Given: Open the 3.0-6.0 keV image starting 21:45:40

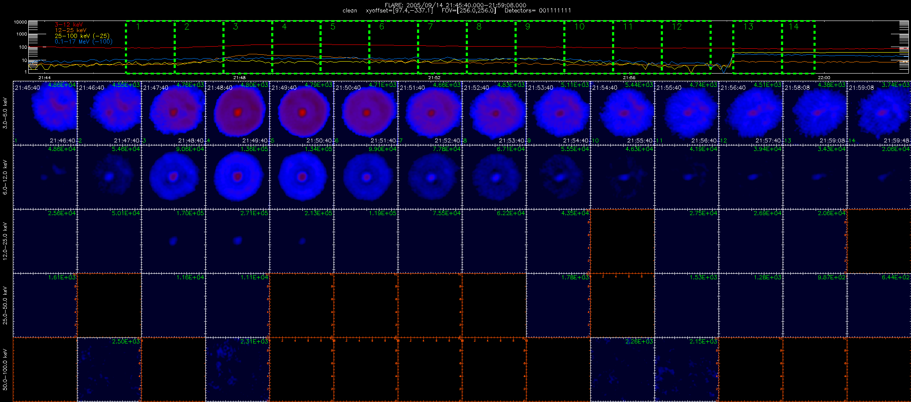Looking at the screenshot, I should 45,113.
